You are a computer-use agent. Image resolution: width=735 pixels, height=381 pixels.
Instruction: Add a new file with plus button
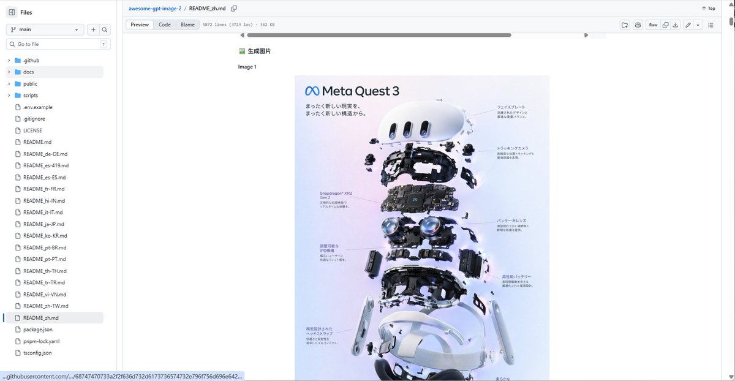click(x=94, y=29)
